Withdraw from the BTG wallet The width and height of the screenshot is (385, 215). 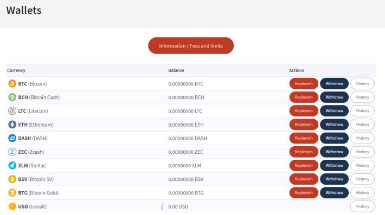pyautogui.click(x=334, y=193)
